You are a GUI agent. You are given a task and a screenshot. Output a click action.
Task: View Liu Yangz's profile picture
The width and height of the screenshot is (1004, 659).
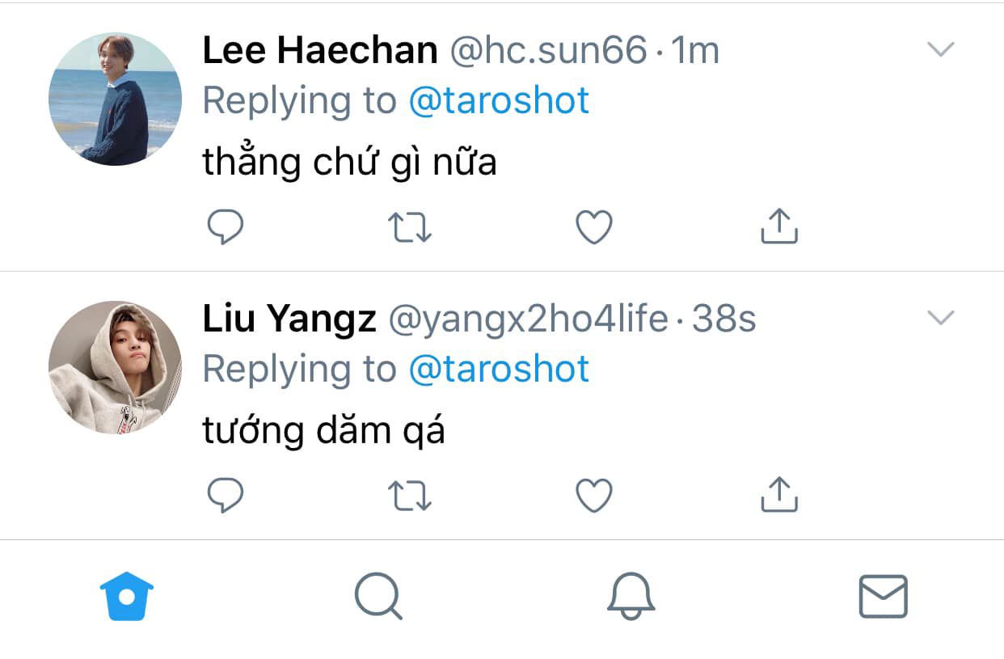[x=115, y=368]
